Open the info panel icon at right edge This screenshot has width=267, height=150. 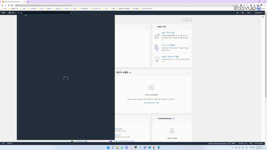coord(263,17)
